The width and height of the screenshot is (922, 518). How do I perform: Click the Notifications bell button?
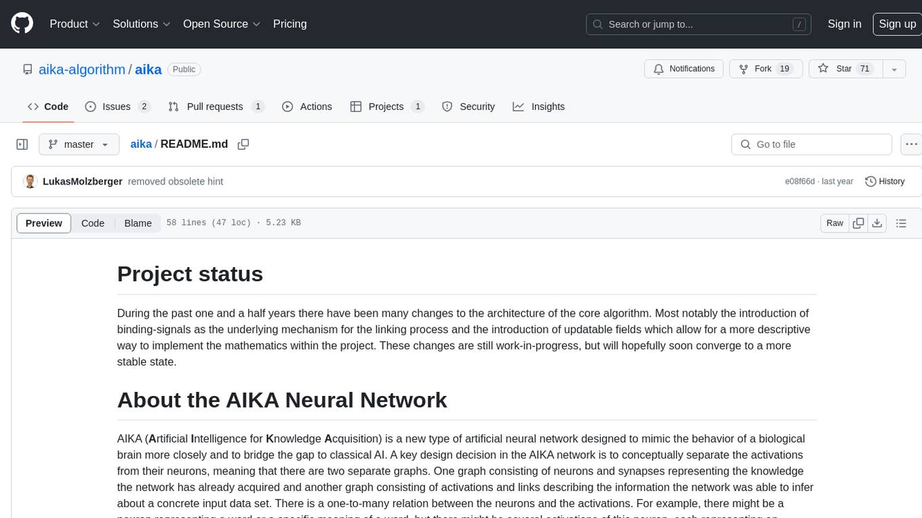click(x=683, y=69)
